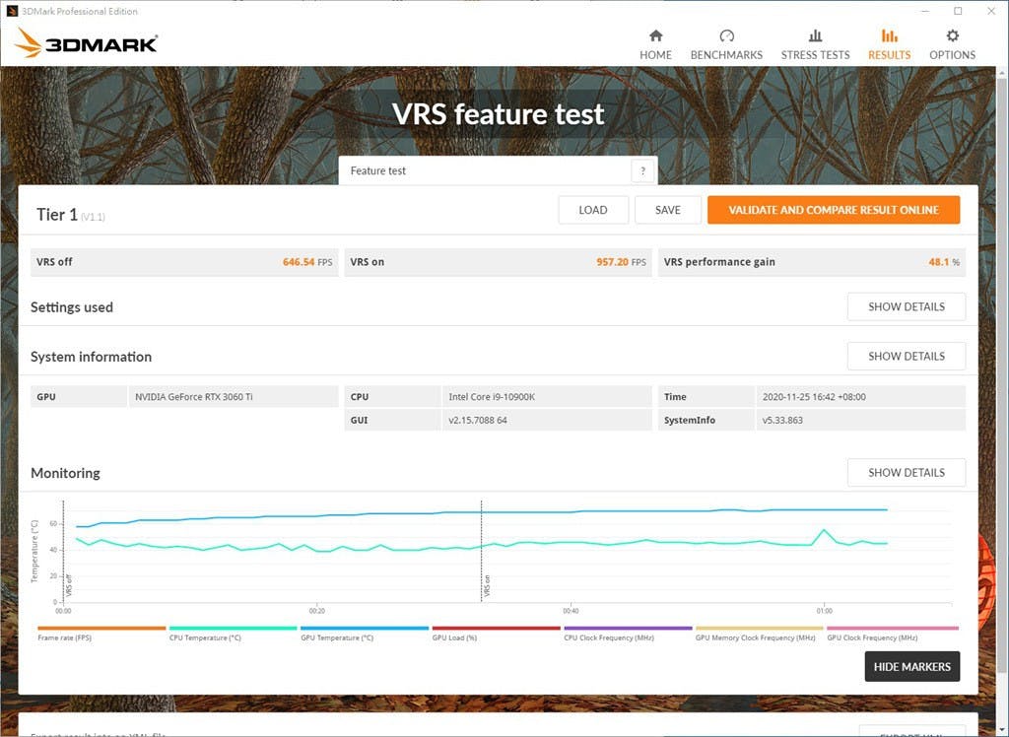The image size is (1009, 737).
Task: Switch to the STRESS TESTS tab label
Action: pyautogui.click(x=815, y=55)
